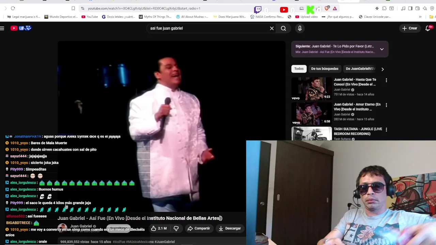Screen dimensions: 436x245
Task: Download the video with Descargar
Action: (x=230, y=228)
